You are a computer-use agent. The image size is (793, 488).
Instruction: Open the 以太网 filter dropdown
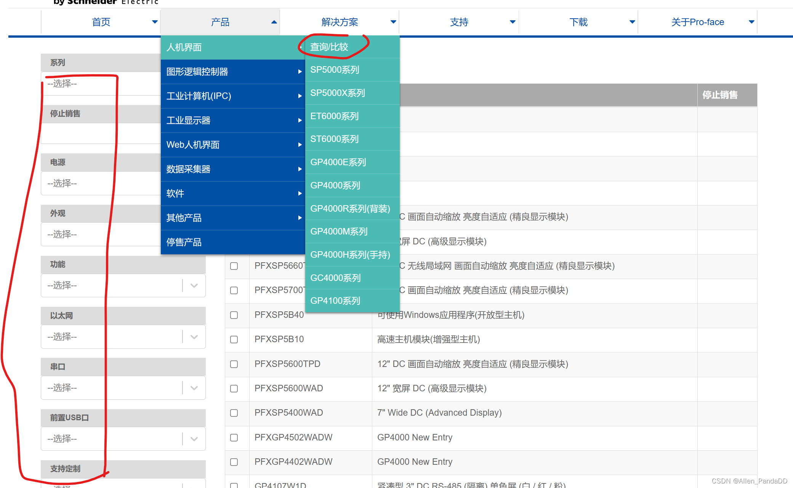click(123, 337)
